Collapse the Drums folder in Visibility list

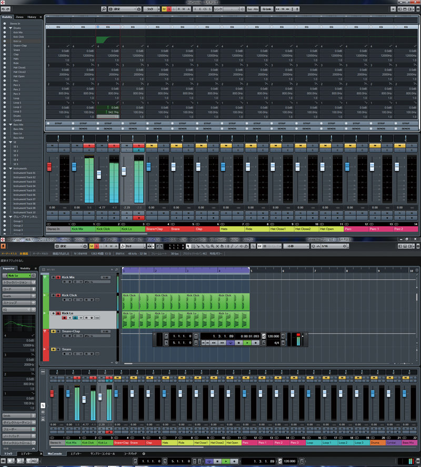click(x=11, y=28)
